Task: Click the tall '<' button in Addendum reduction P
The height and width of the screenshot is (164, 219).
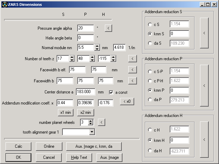Action: click(204, 85)
